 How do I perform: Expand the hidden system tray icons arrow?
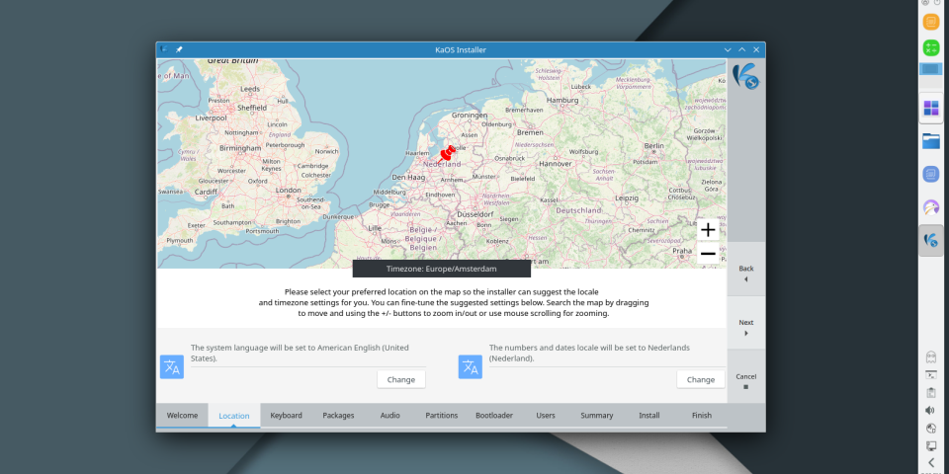[x=930, y=462]
